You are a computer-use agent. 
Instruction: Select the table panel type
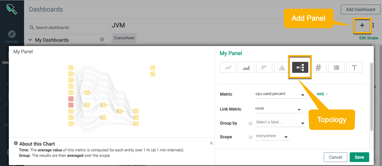point(336,67)
